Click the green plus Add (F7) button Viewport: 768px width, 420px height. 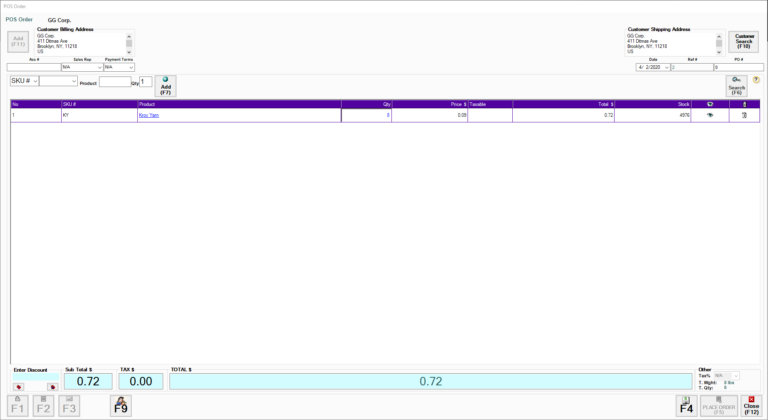[x=166, y=86]
